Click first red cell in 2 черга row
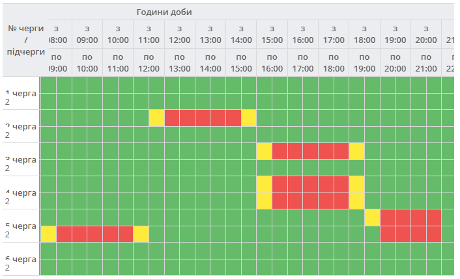This screenshot has height=279, width=460. click(172, 118)
